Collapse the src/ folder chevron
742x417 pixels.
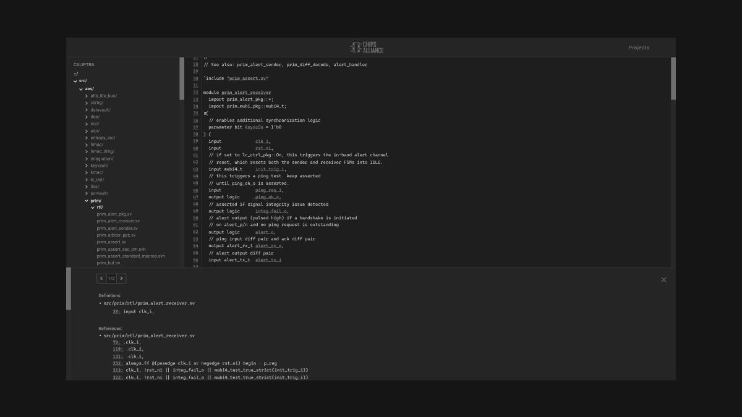click(x=75, y=81)
